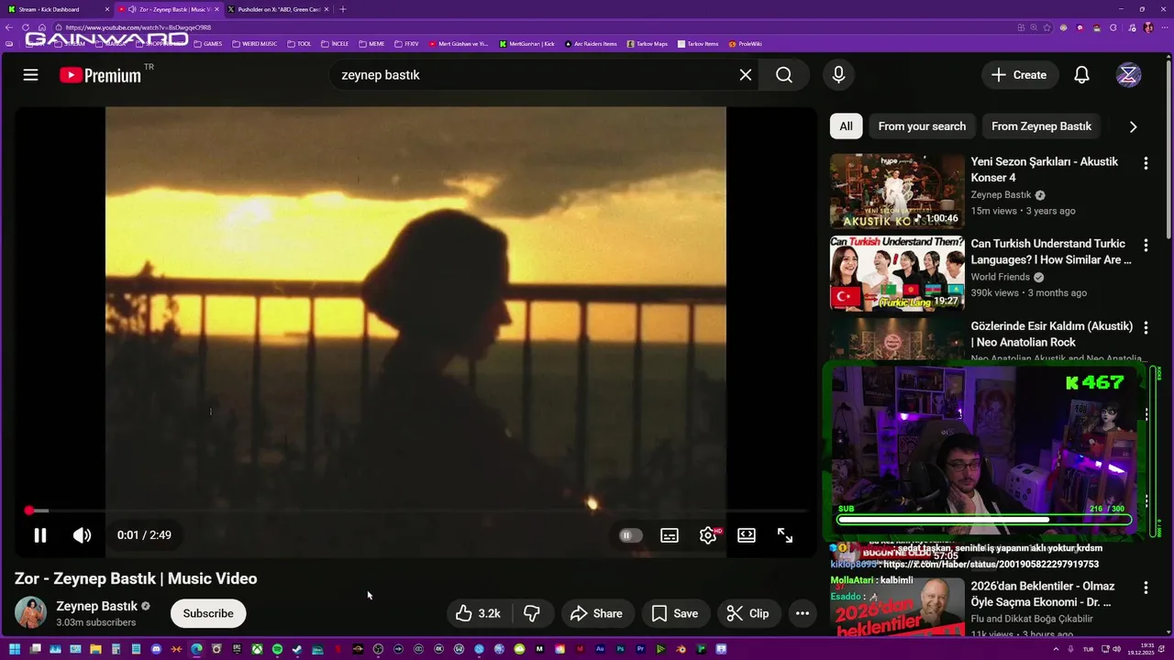The width and height of the screenshot is (1174, 660).
Task: Click the magnifier search button
Action: pos(784,75)
